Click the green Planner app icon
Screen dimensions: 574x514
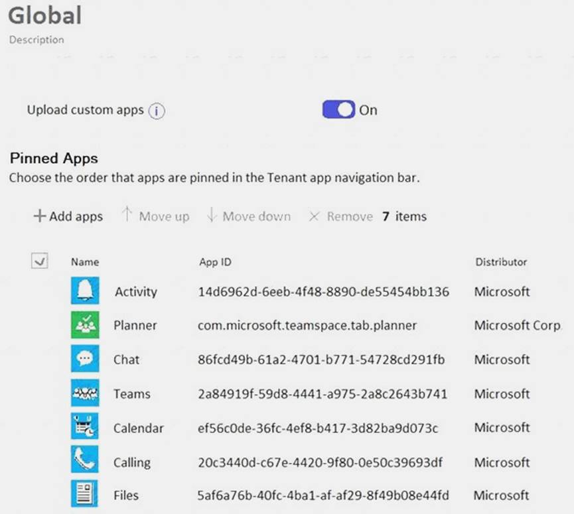click(85, 325)
